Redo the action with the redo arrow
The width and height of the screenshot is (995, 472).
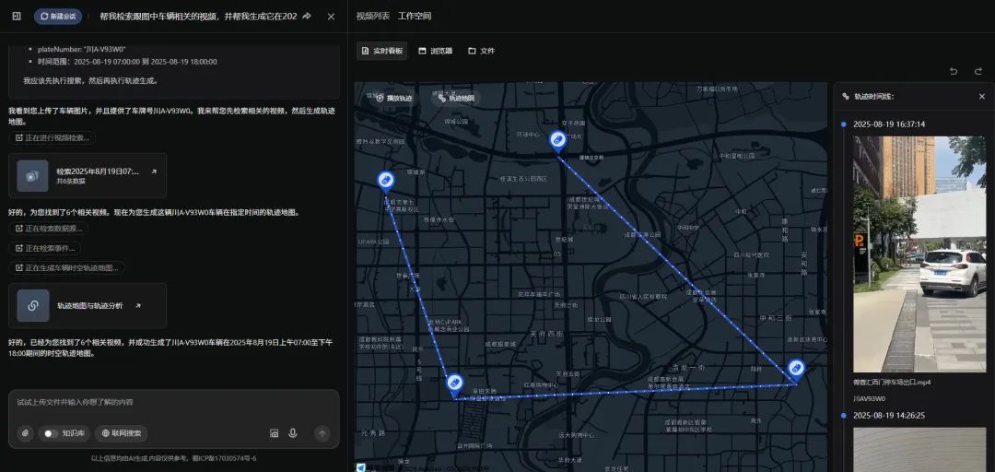977,71
